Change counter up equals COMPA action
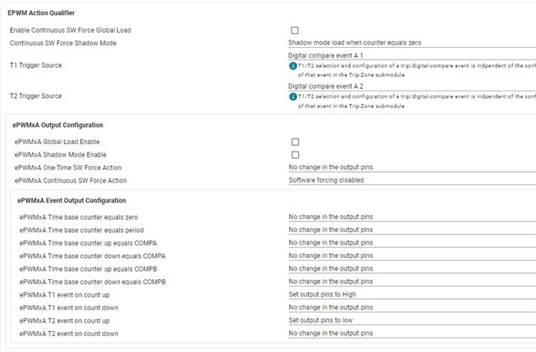The height and width of the screenshot is (352, 536). [410, 243]
